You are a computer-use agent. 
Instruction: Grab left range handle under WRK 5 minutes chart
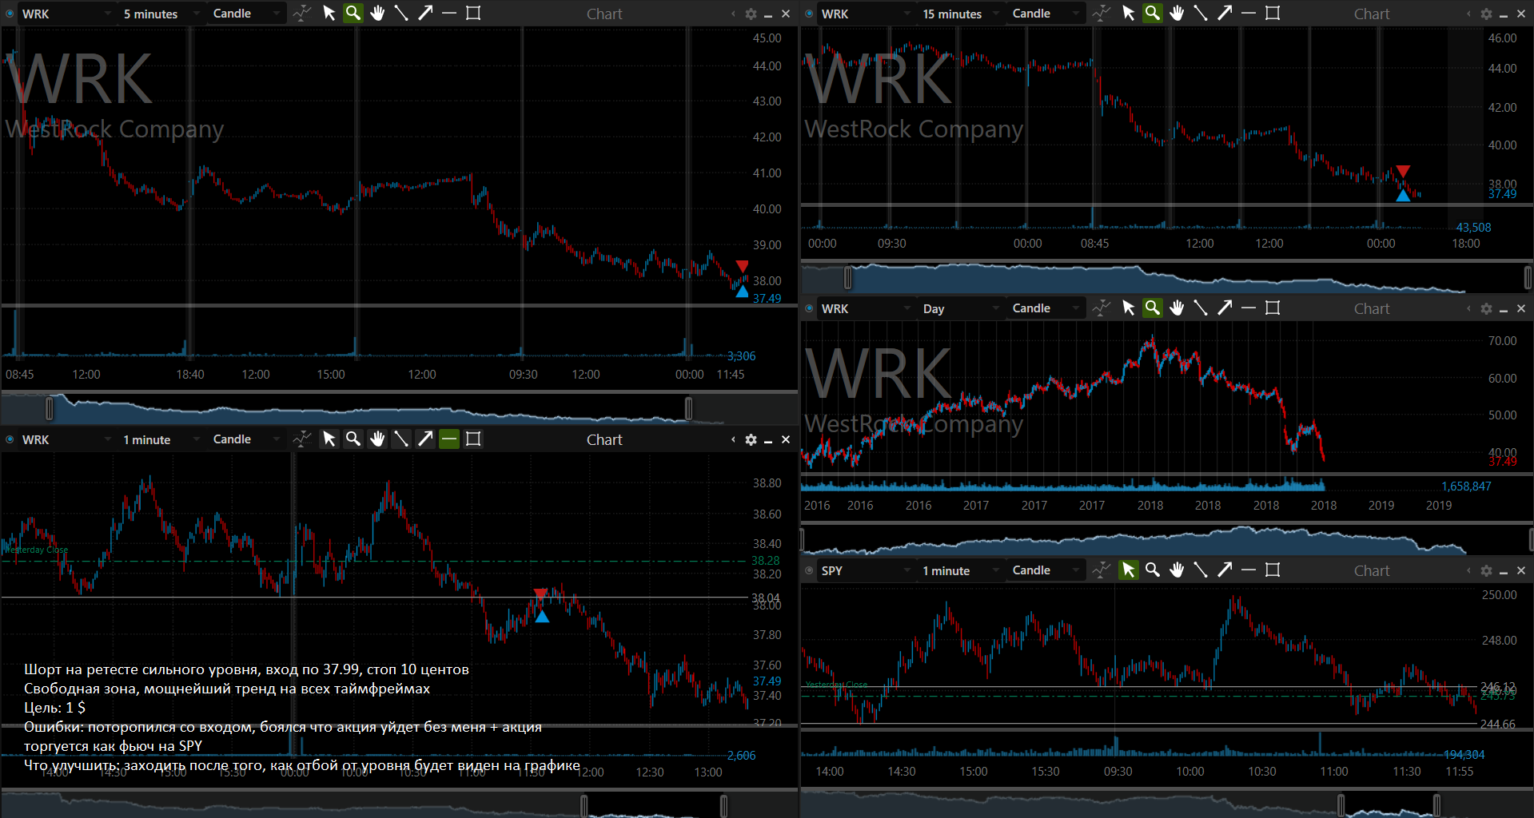[x=50, y=408]
